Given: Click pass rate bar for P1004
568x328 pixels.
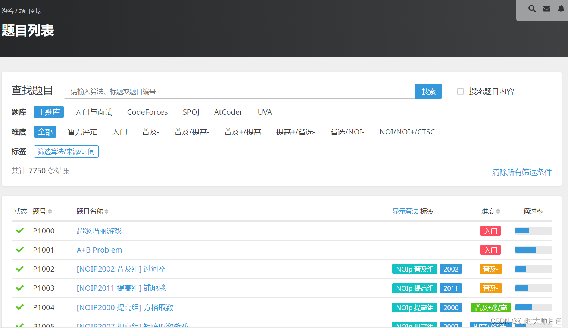Looking at the screenshot, I should point(533,307).
